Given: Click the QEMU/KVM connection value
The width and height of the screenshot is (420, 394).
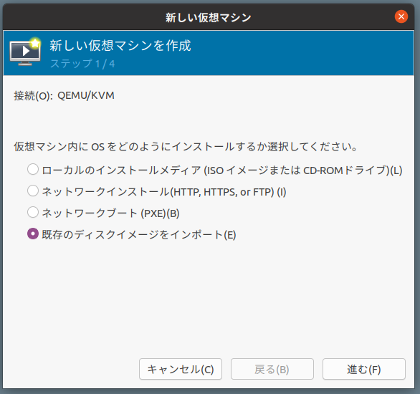Looking at the screenshot, I should click(86, 95).
